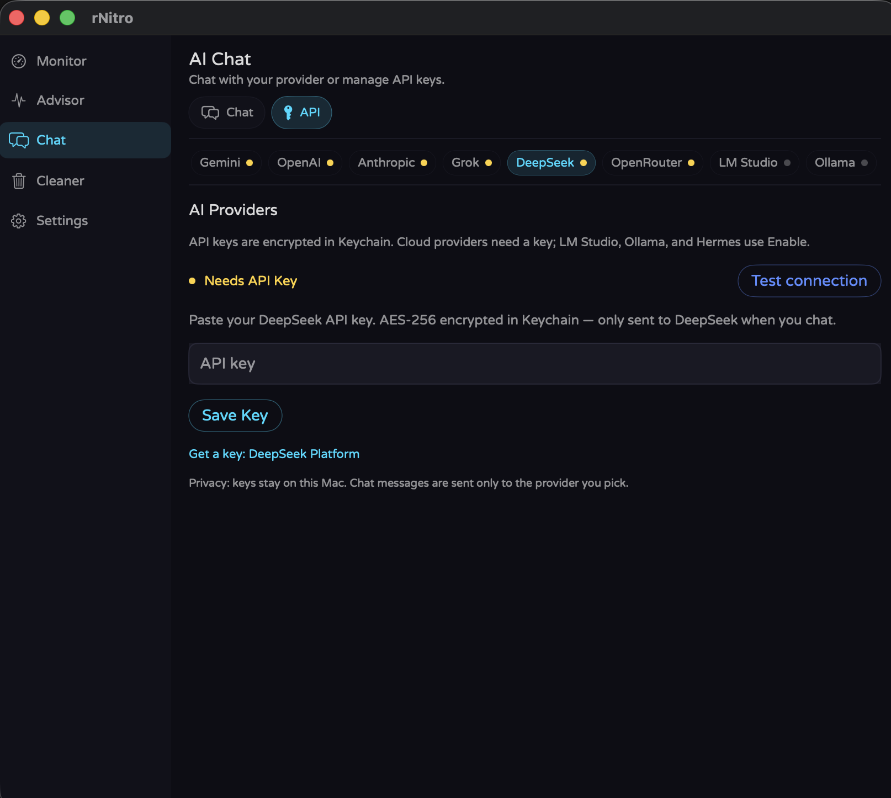Image resolution: width=891 pixels, height=798 pixels.
Task: Click the key icon in API pill
Action: 288,113
